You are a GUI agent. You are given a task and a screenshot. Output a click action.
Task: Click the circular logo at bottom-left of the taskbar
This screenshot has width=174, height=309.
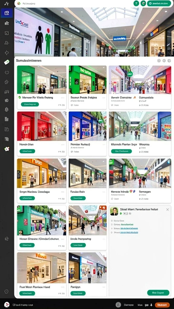click(7, 304)
